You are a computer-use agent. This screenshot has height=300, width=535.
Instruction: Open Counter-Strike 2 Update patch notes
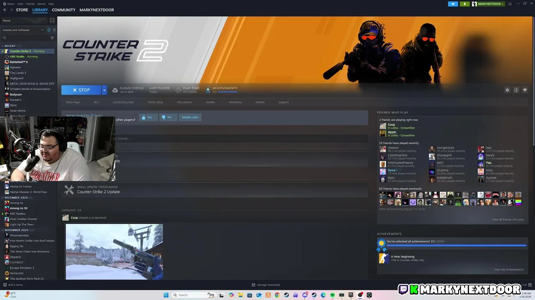pyautogui.click(x=98, y=192)
